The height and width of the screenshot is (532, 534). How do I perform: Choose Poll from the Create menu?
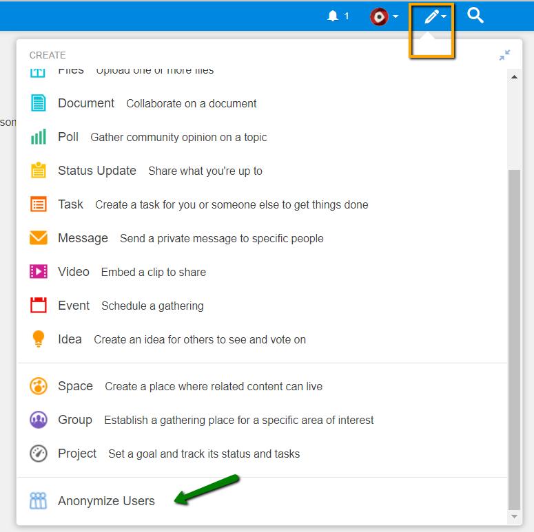tap(68, 137)
